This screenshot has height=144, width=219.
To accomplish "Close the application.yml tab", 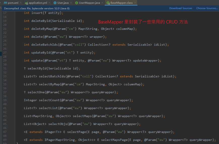I will (x=49, y=3).
